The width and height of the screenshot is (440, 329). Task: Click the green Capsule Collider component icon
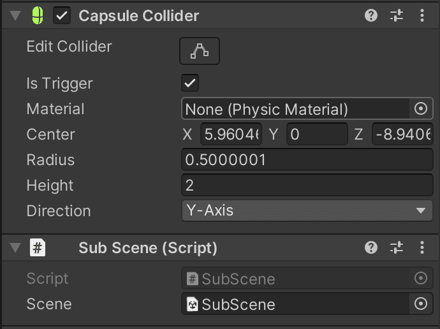click(38, 16)
